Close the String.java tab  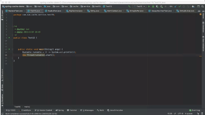[x=101, y=11]
